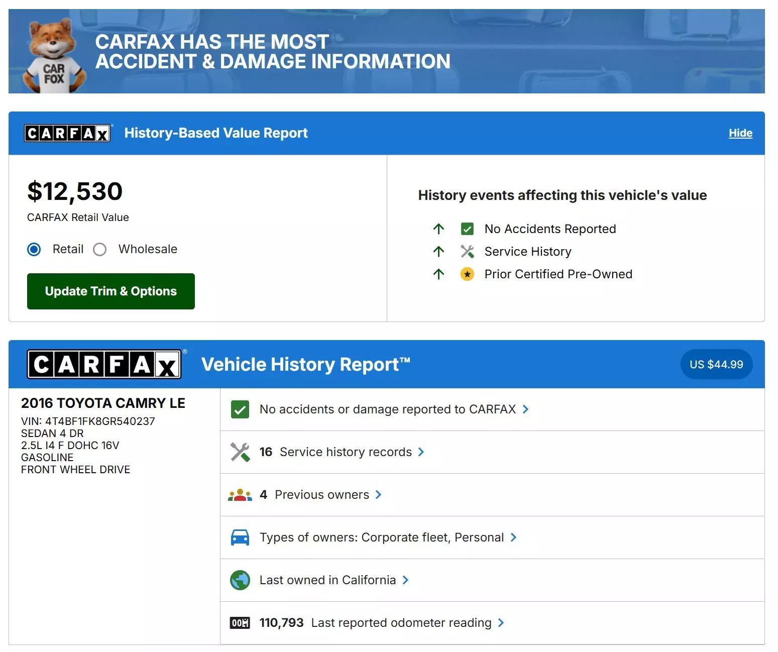Screen dimensions: 778x652
Task: Click the odometer icon beside 110,793
Action: (x=240, y=623)
